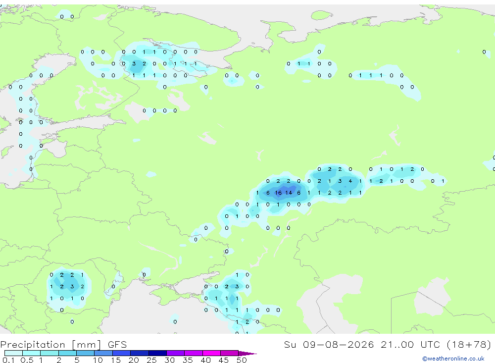Choose the 10–15 mm legend color swatch

(103, 353)
